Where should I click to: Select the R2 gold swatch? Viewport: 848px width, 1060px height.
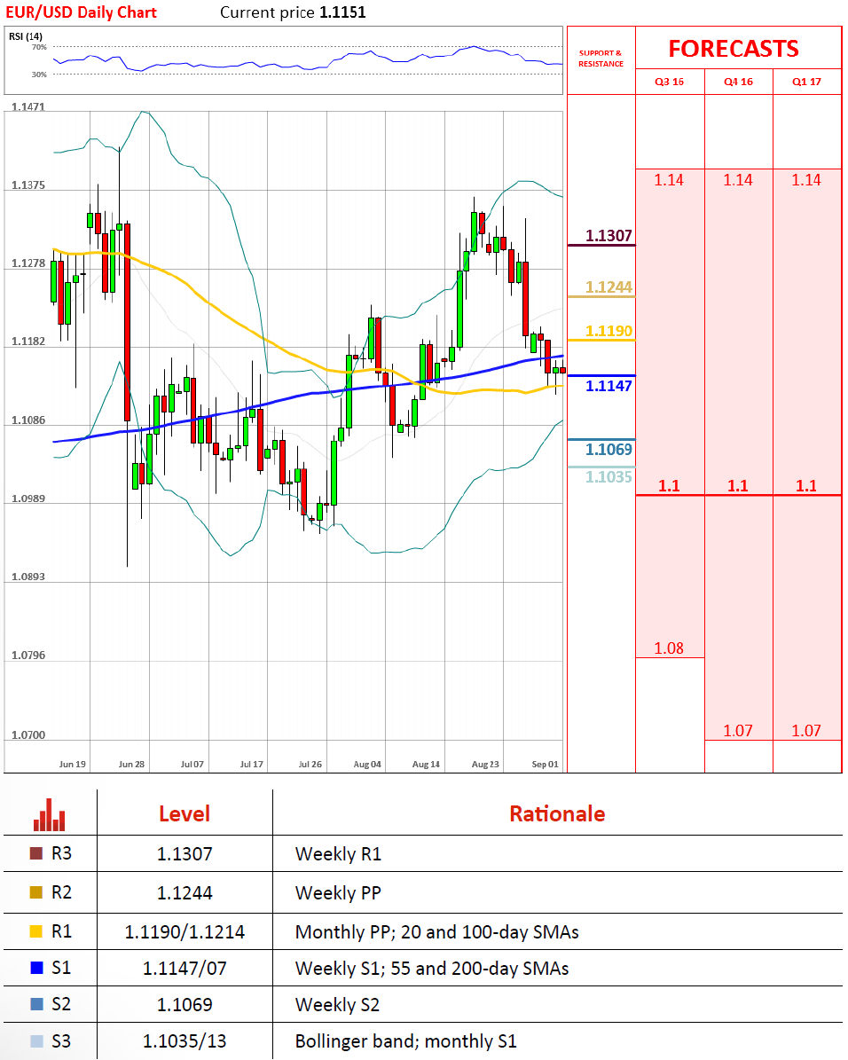(36, 892)
